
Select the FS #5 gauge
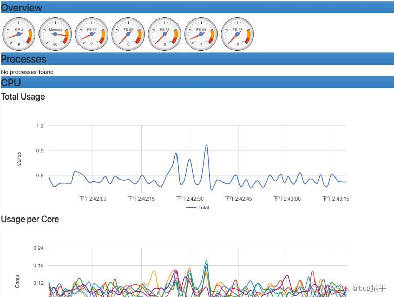[238, 34]
